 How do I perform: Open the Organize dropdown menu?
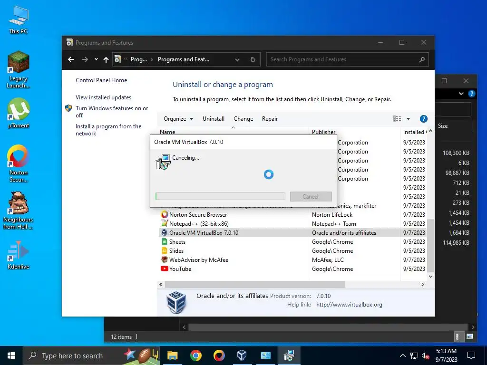(178, 118)
